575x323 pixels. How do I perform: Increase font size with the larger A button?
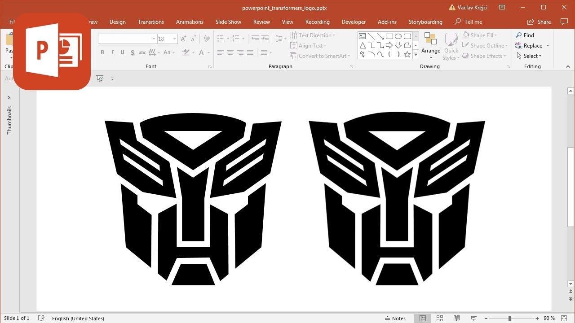coord(183,39)
